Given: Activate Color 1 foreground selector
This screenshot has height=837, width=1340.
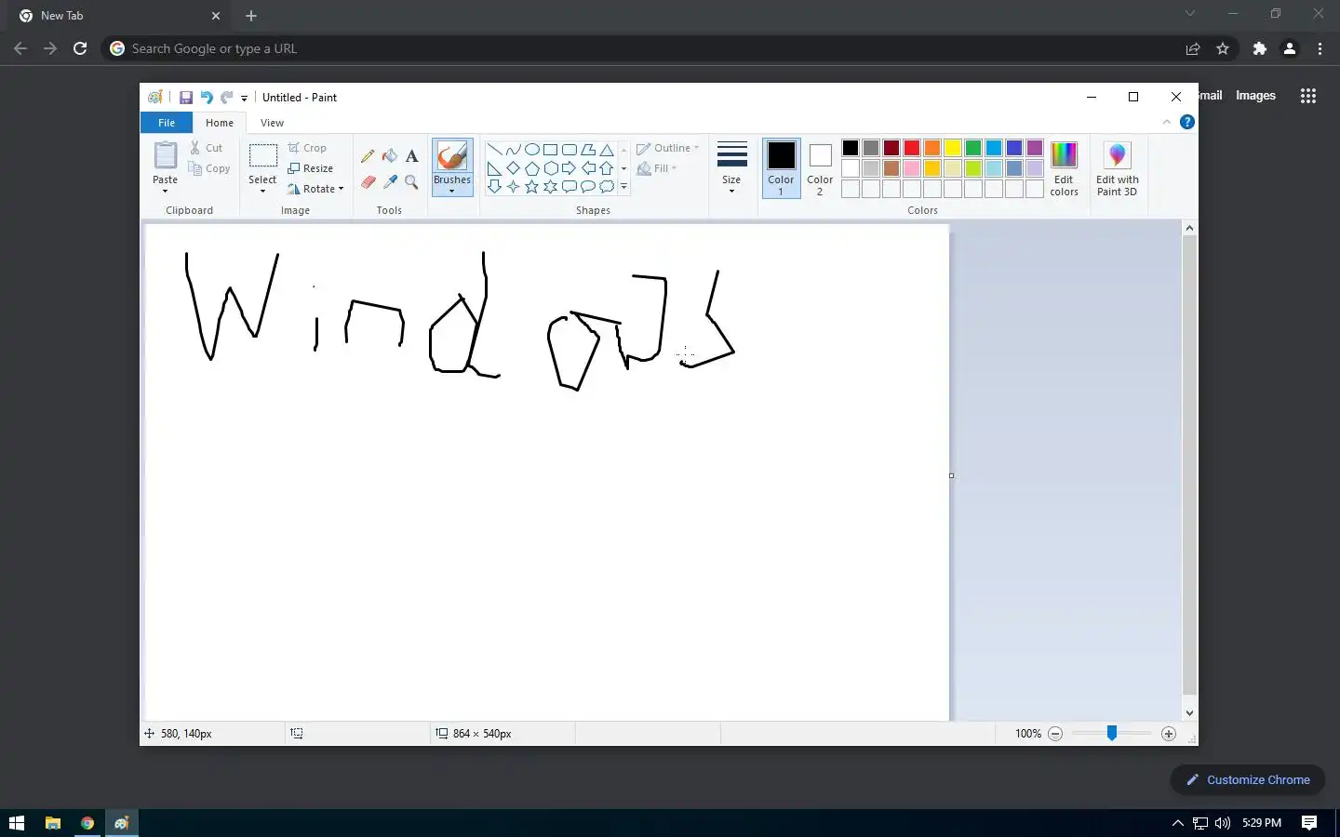Looking at the screenshot, I should point(781,168).
